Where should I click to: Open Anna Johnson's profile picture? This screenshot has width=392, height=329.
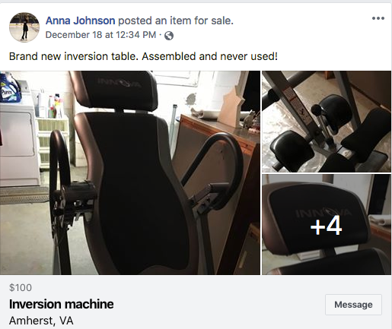24,27
